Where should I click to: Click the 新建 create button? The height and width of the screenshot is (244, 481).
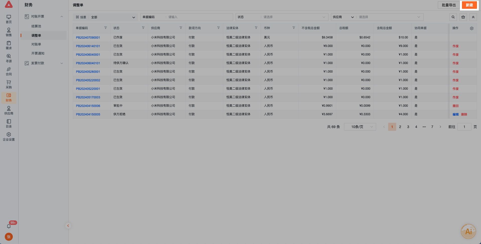point(469,5)
